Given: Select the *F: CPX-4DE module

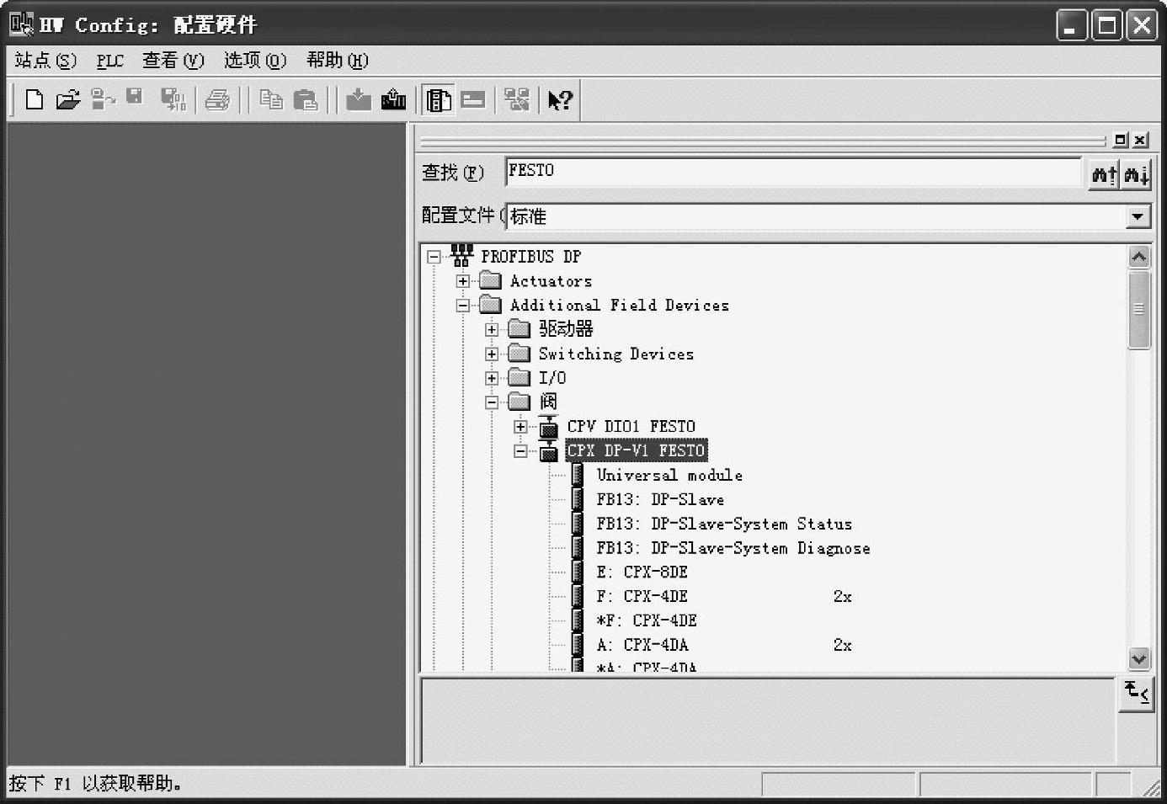Looking at the screenshot, I should tap(647, 620).
